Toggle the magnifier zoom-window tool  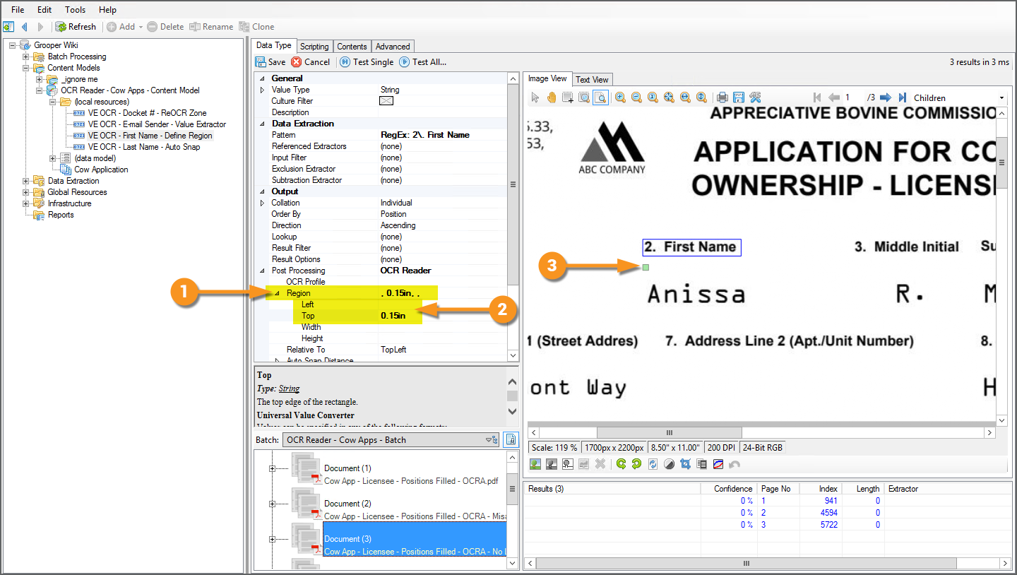(600, 97)
